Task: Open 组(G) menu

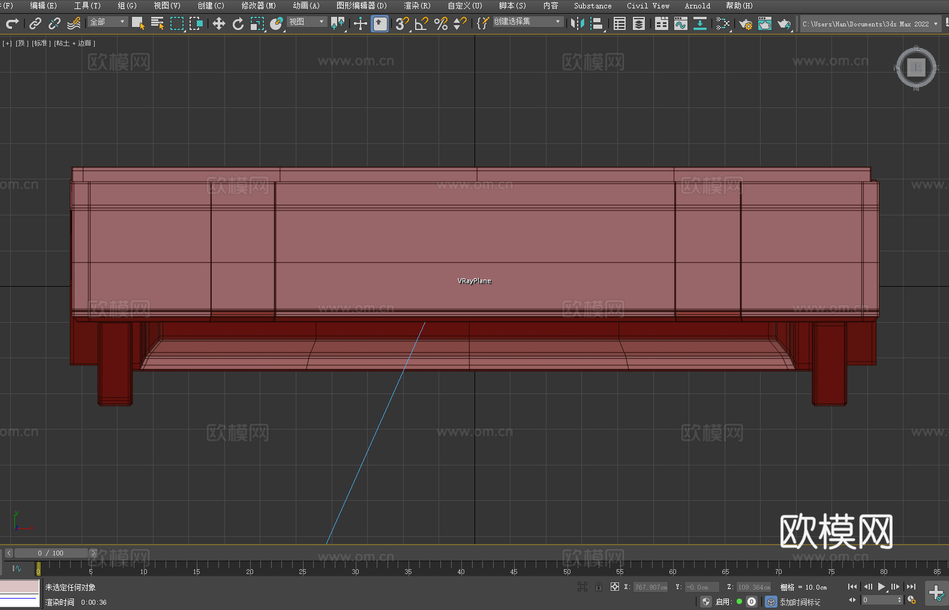Action: (127, 5)
